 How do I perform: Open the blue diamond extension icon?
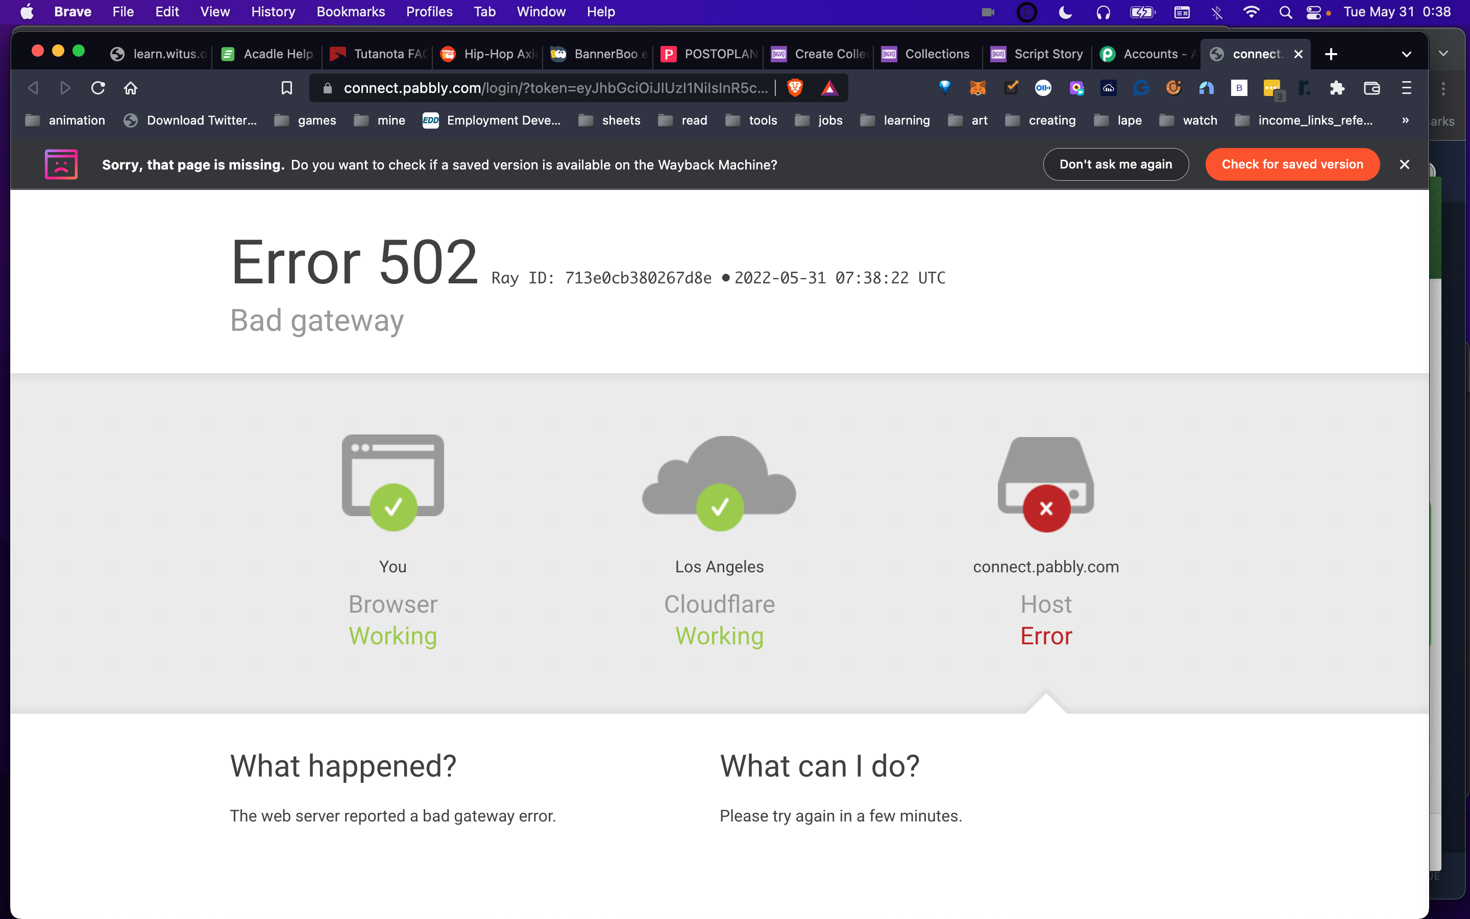pos(945,88)
